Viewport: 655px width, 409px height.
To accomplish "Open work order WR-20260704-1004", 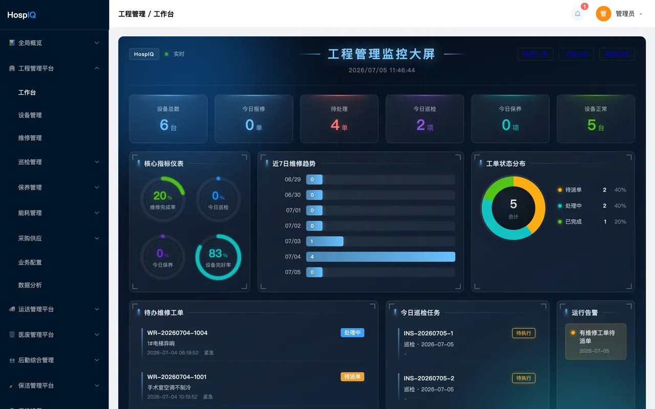I will tap(253, 343).
